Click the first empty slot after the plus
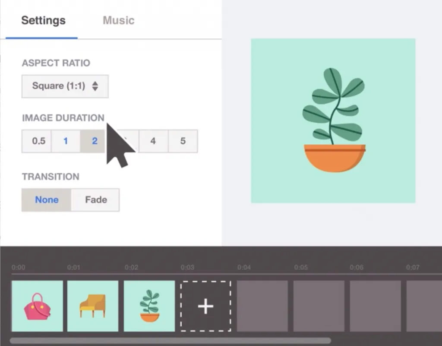 click(x=262, y=306)
